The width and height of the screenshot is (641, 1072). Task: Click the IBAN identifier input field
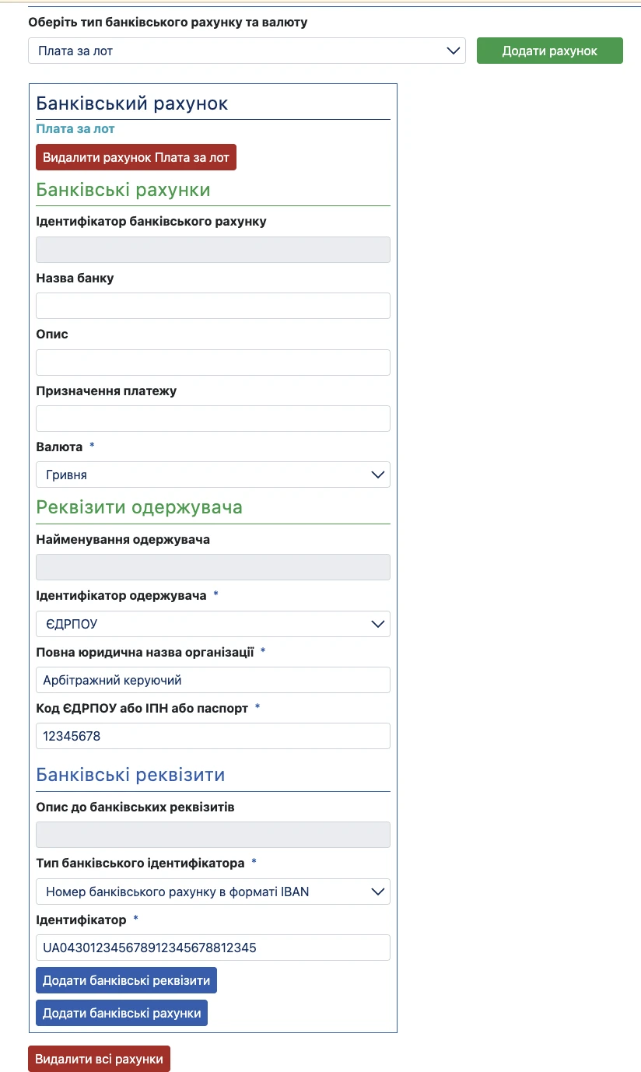213,948
